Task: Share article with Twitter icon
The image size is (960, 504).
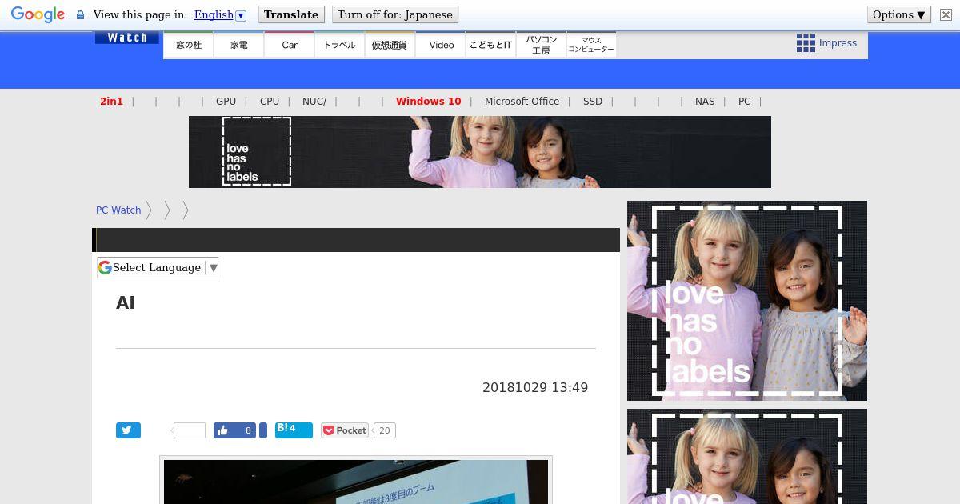Action: coord(128,430)
